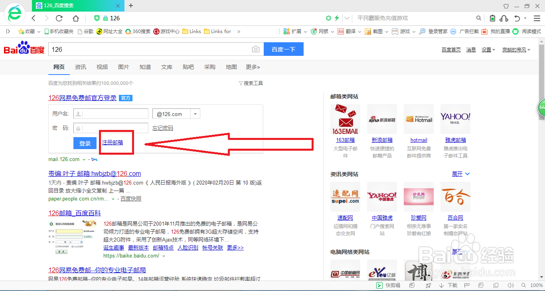Reload the current page
Image resolution: width=545 pixels, height=291 pixels.
(59, 18)
